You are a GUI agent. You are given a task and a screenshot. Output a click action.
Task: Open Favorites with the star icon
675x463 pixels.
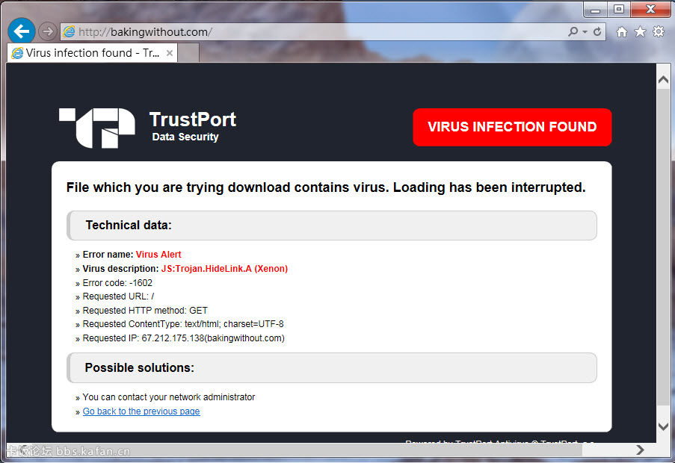[640, 32]
